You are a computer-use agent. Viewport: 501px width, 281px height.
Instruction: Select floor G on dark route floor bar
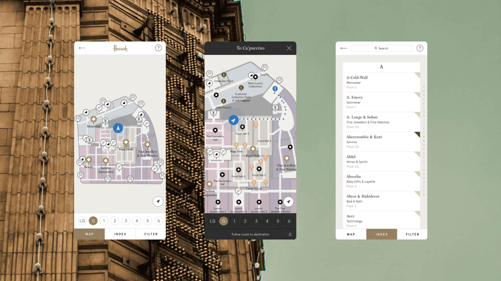(x=224, y=221)
